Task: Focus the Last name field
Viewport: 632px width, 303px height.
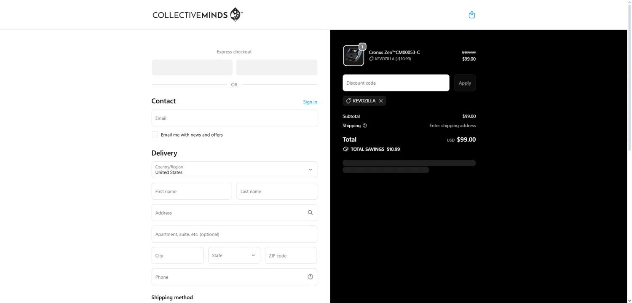Action: point(277,191)
